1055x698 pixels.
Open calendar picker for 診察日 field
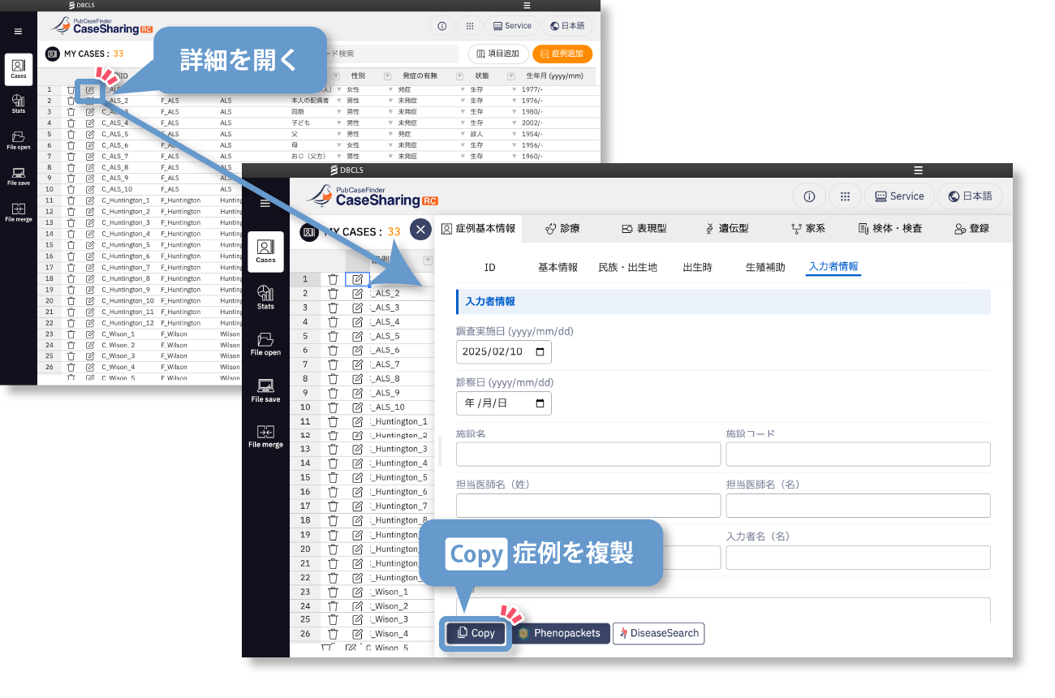tap(540, 403)
